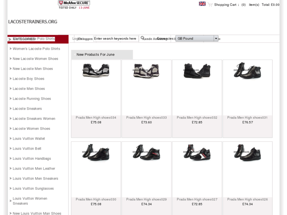Open New Lacoste Men Shoes category
287x215 pixels.
click(33, 69)
